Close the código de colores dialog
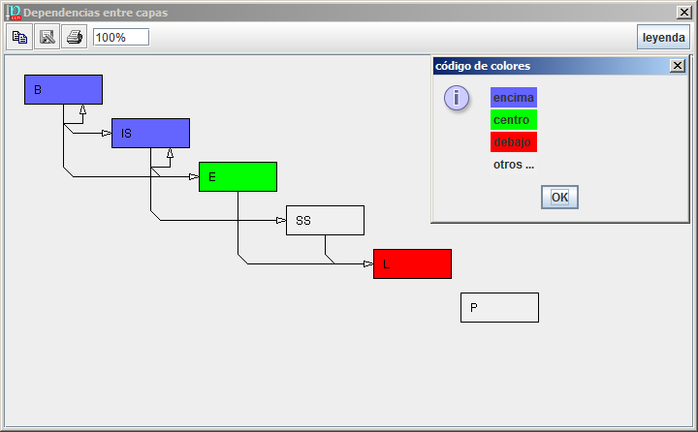 click(677, 66)
